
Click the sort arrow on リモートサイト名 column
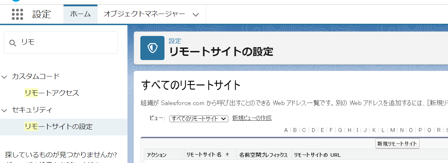[x=227, y=155]
